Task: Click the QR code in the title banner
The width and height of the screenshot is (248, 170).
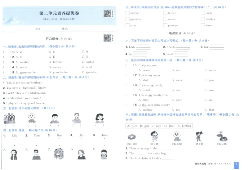Action: click(108, 14)
